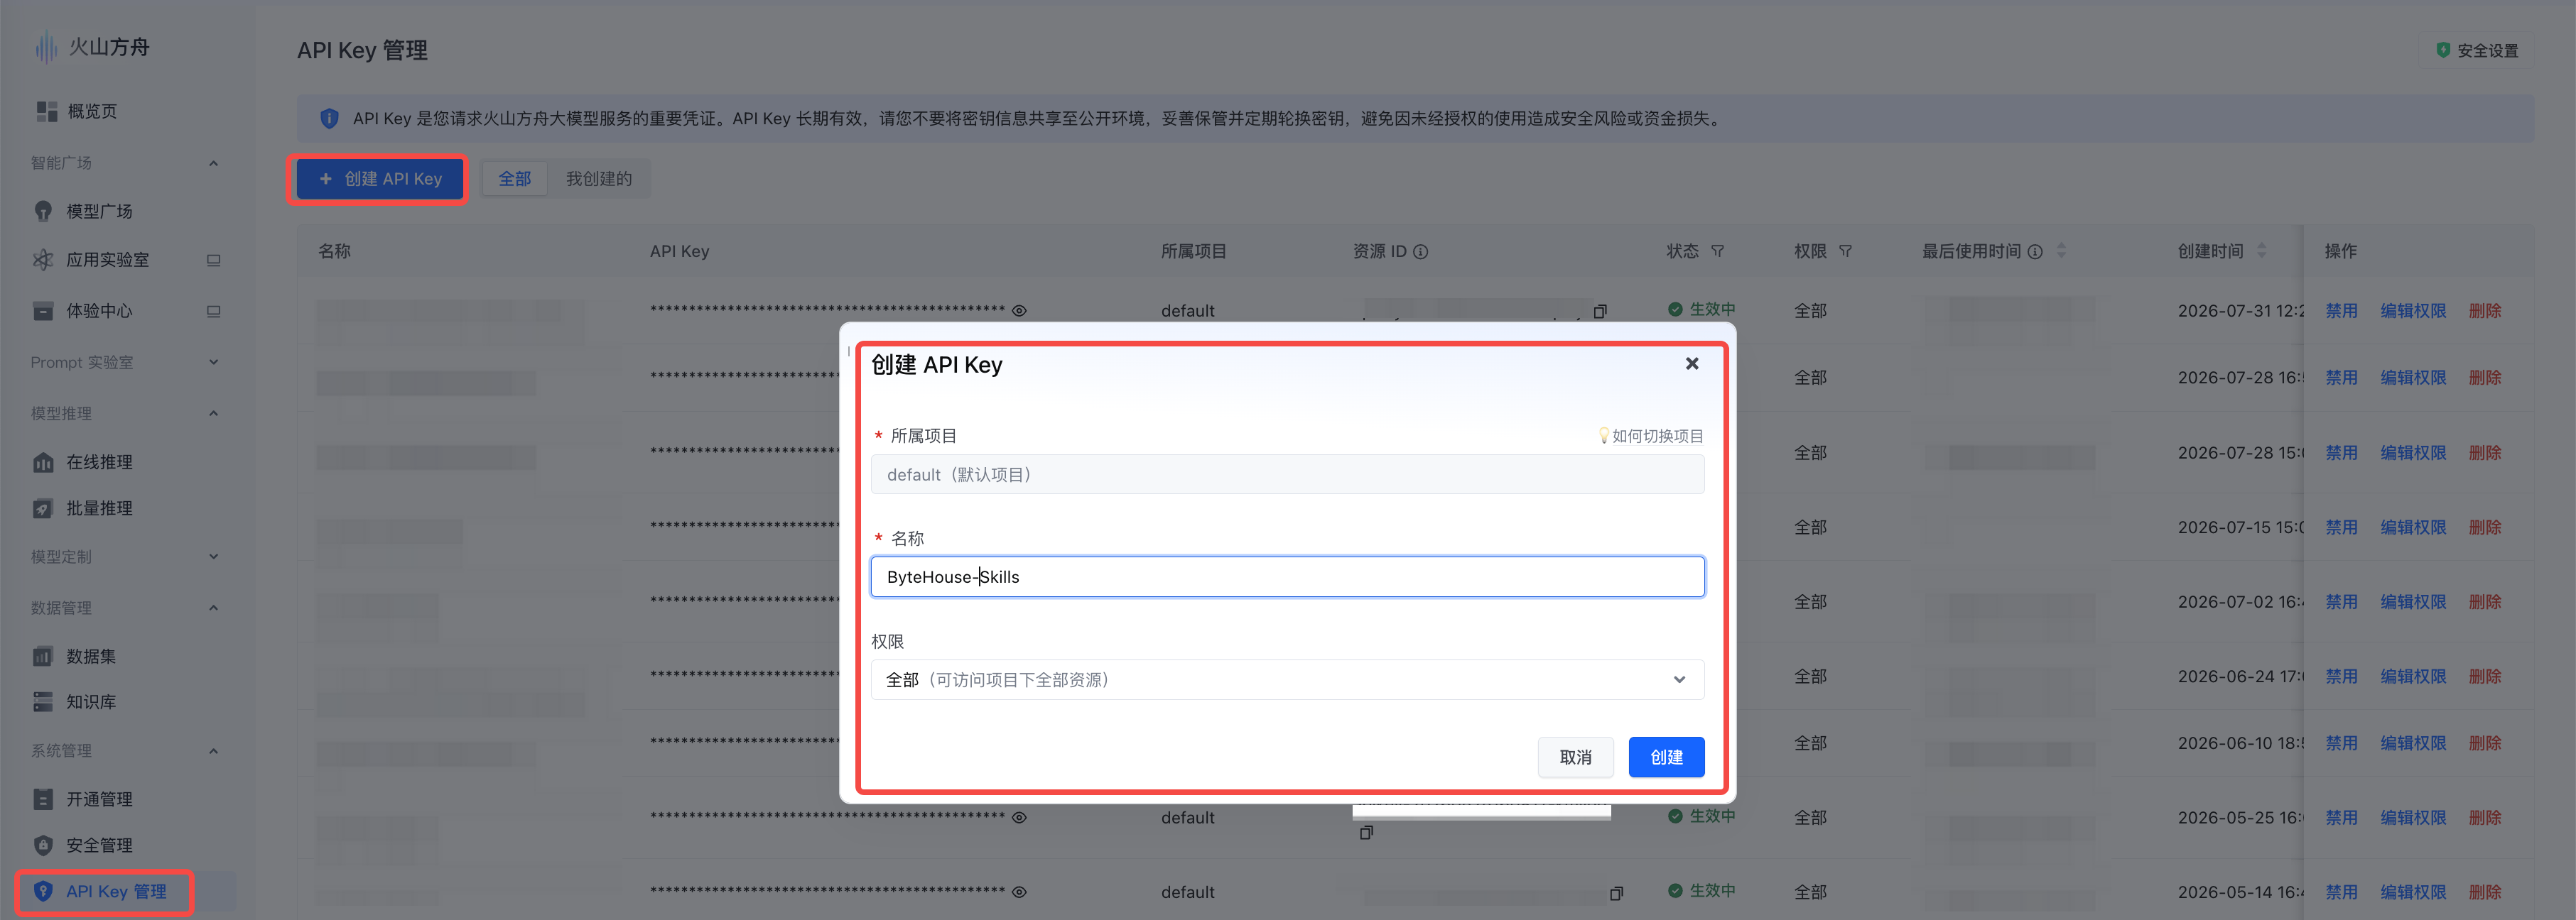Expand the Prompt 实验室 sidebar section
The image size is (2576, 920).
(213, 363)
